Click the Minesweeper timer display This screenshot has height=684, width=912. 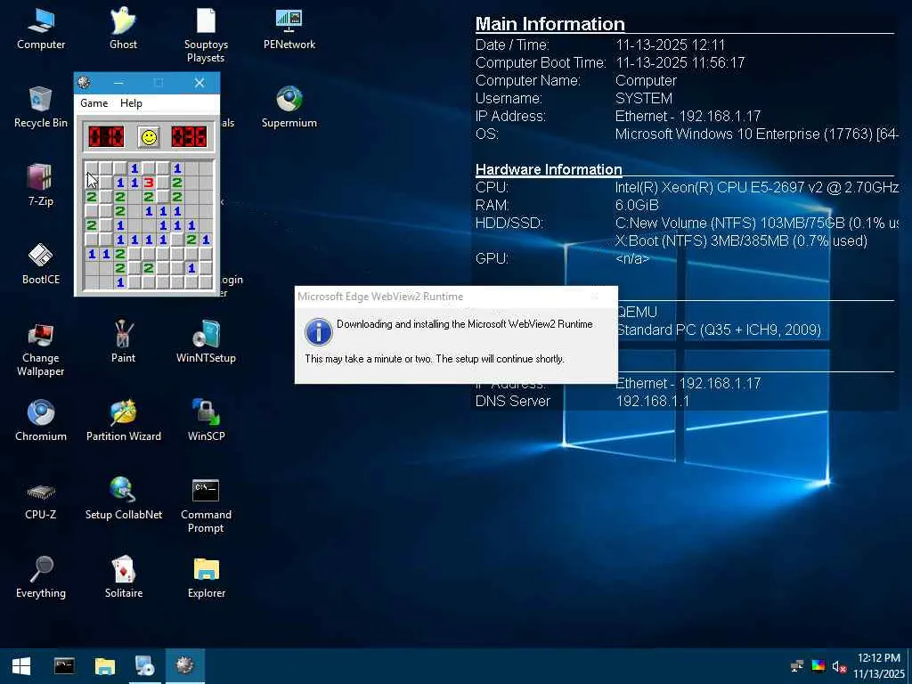coord(189,137)
